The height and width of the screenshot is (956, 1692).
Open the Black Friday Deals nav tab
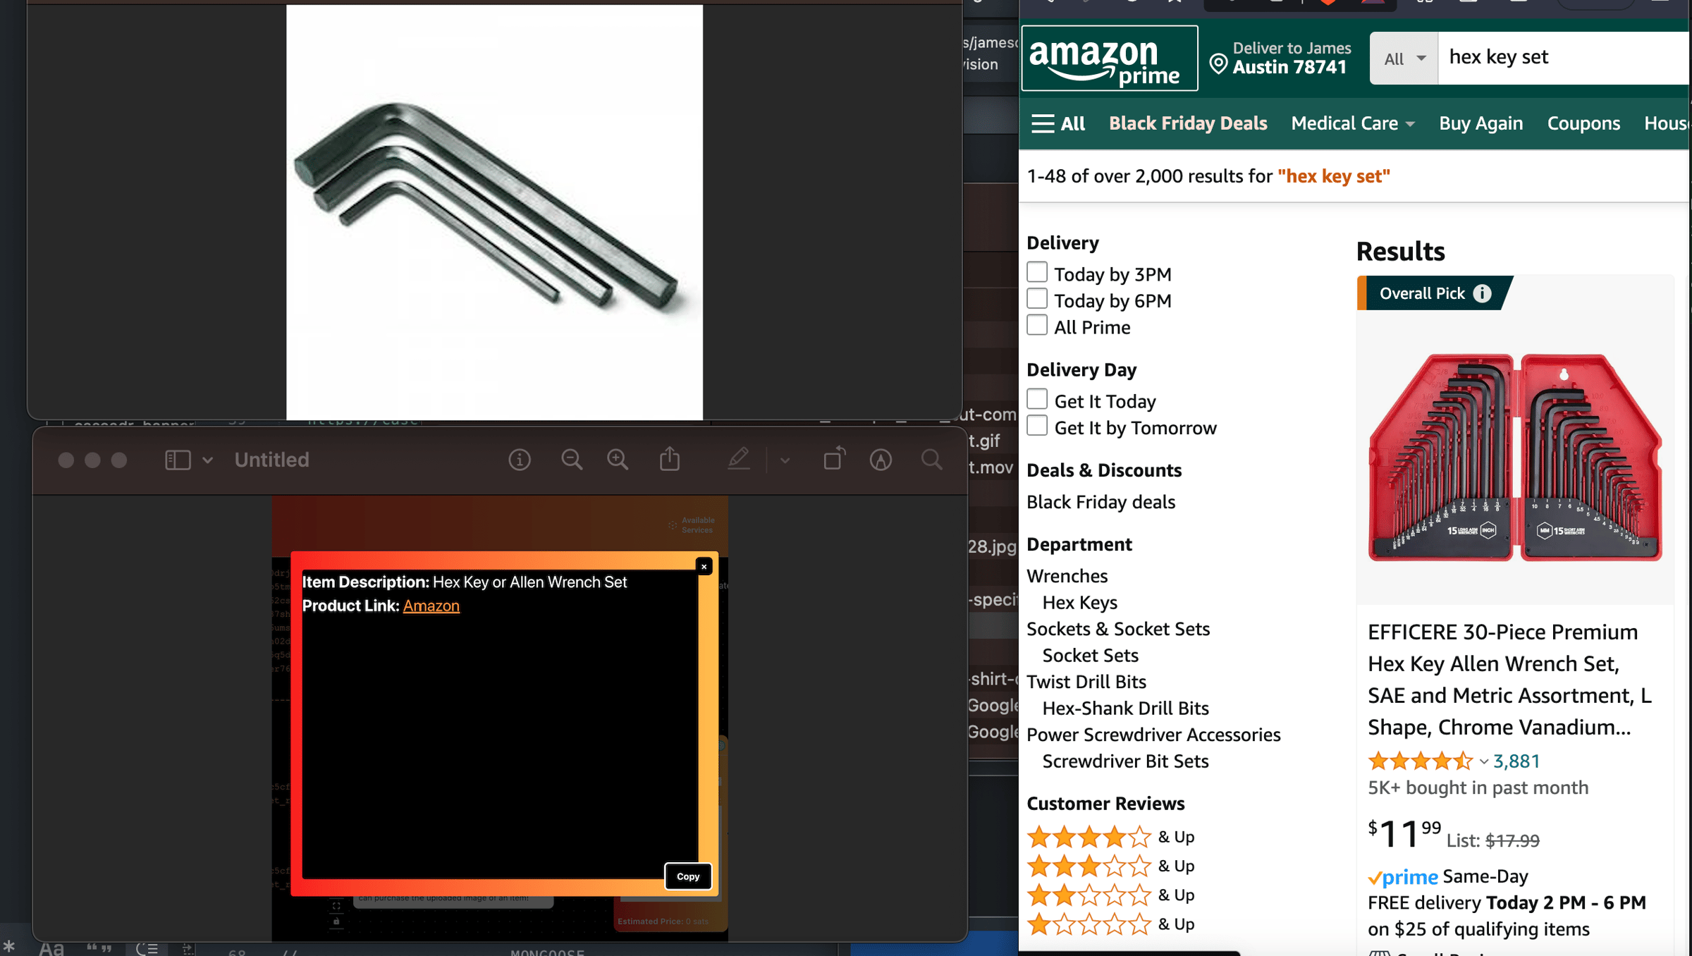(1188, 123)
